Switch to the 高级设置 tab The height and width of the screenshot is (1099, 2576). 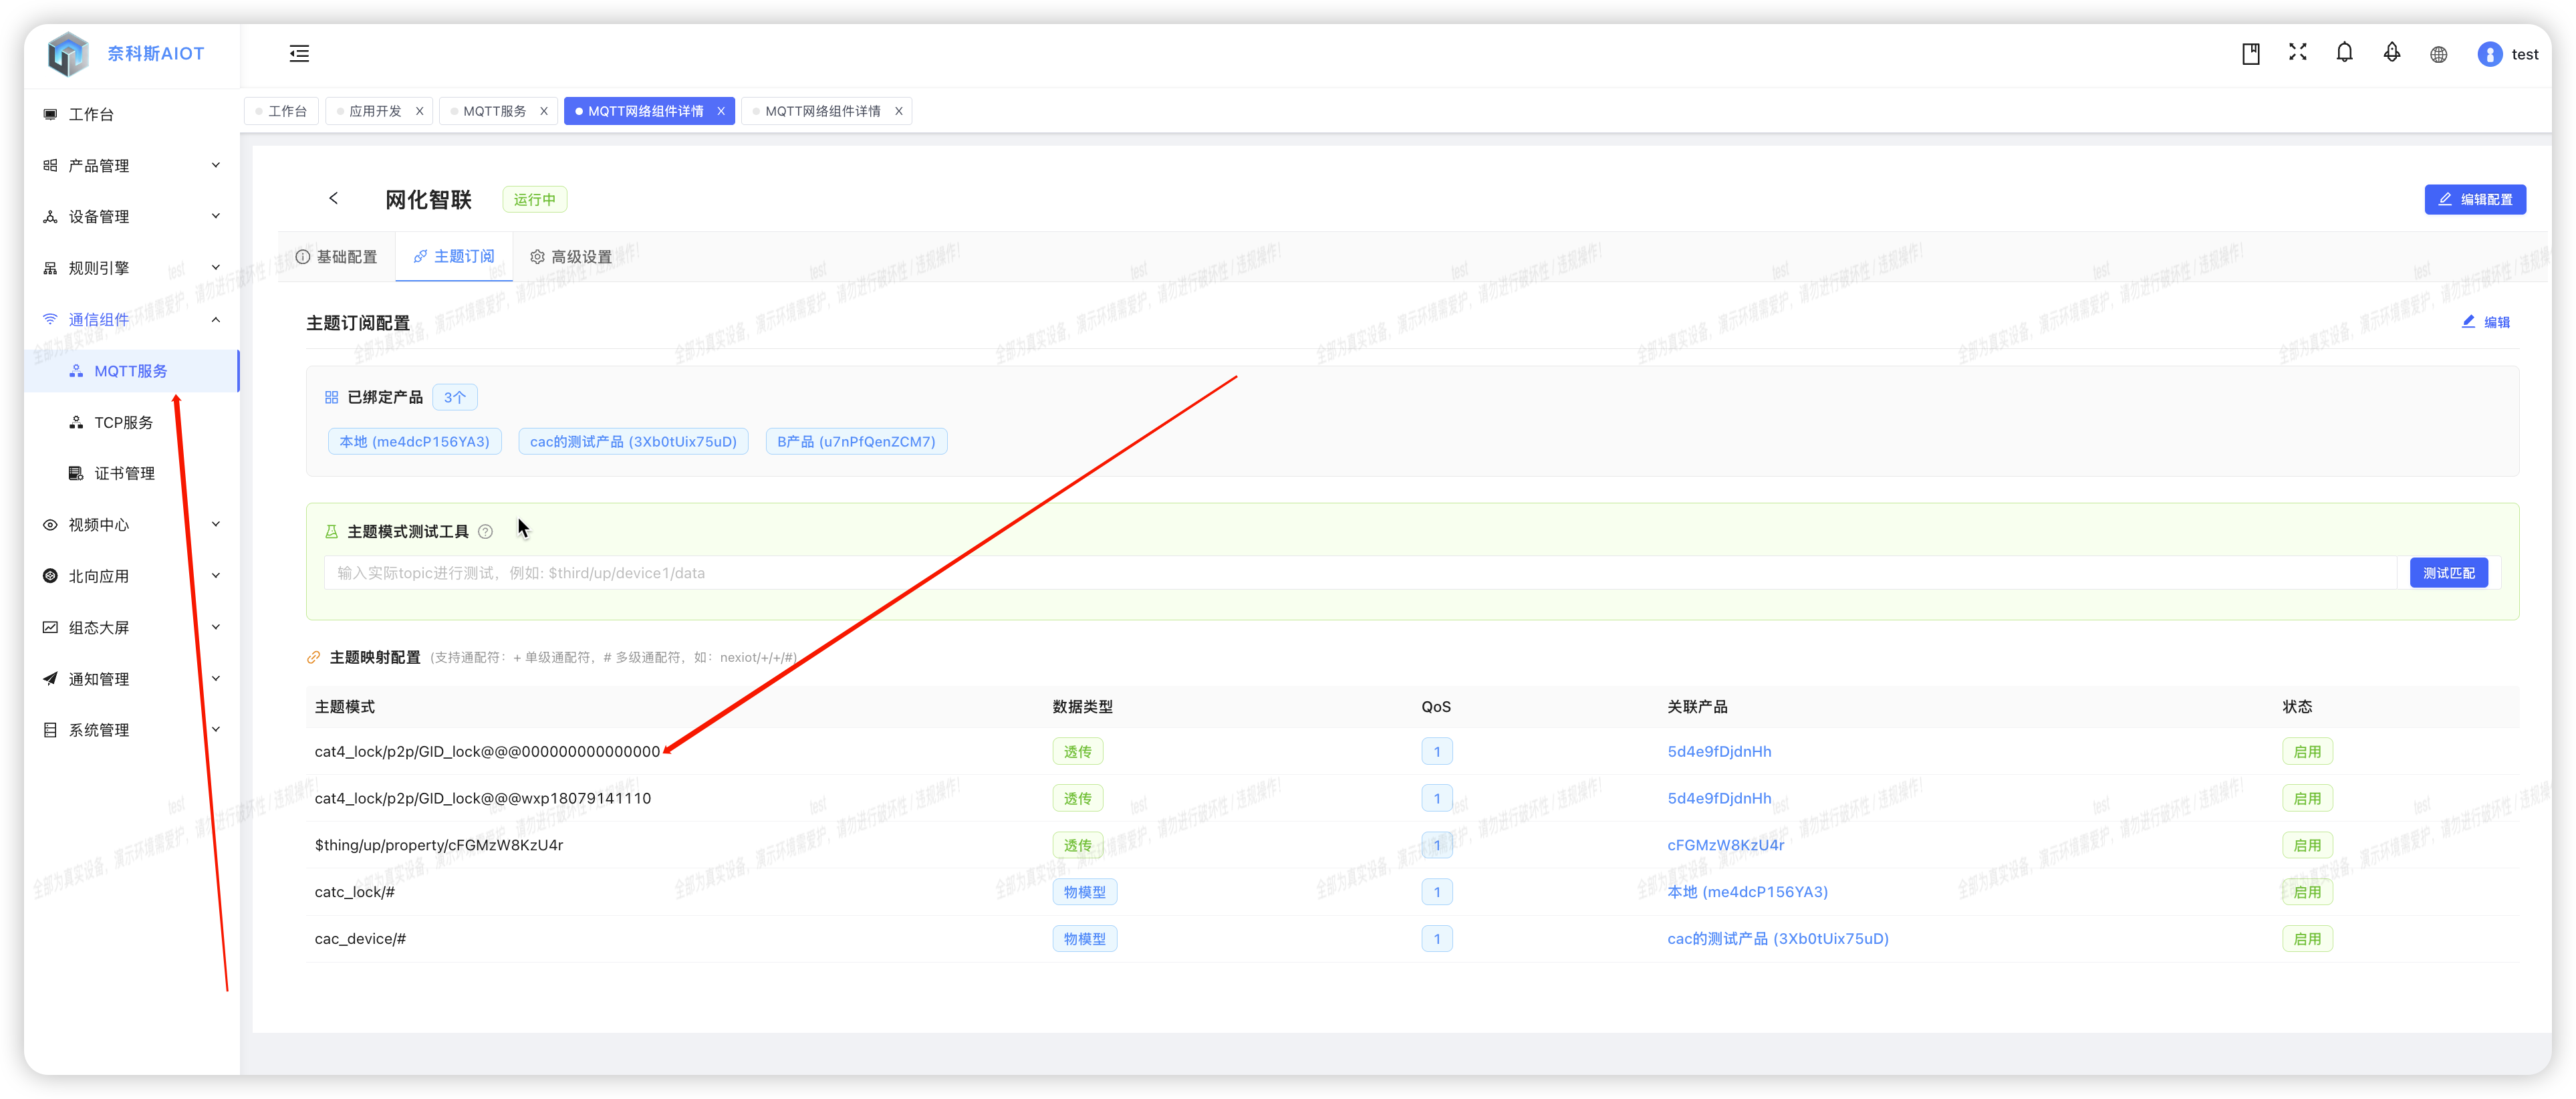571,257
